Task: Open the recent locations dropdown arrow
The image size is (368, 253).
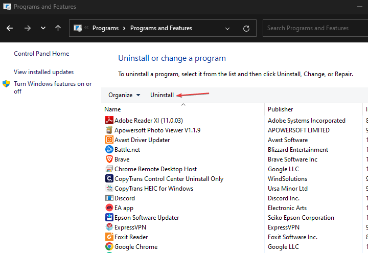Action: coord(43,28)
